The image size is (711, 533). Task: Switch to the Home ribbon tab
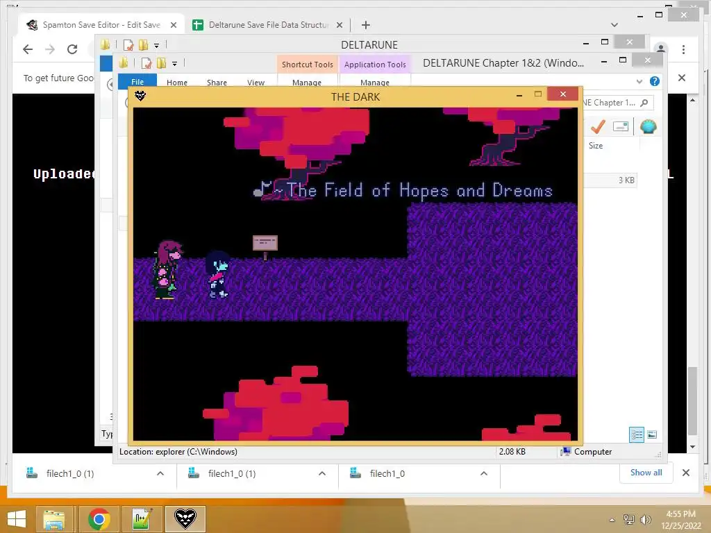click(177, 82)
